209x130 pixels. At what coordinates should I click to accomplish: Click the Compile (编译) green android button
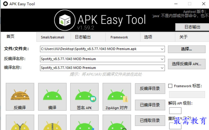tap(52, 97)
